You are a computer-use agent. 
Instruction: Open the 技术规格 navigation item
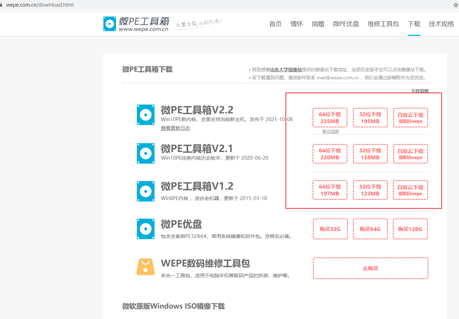441,24
